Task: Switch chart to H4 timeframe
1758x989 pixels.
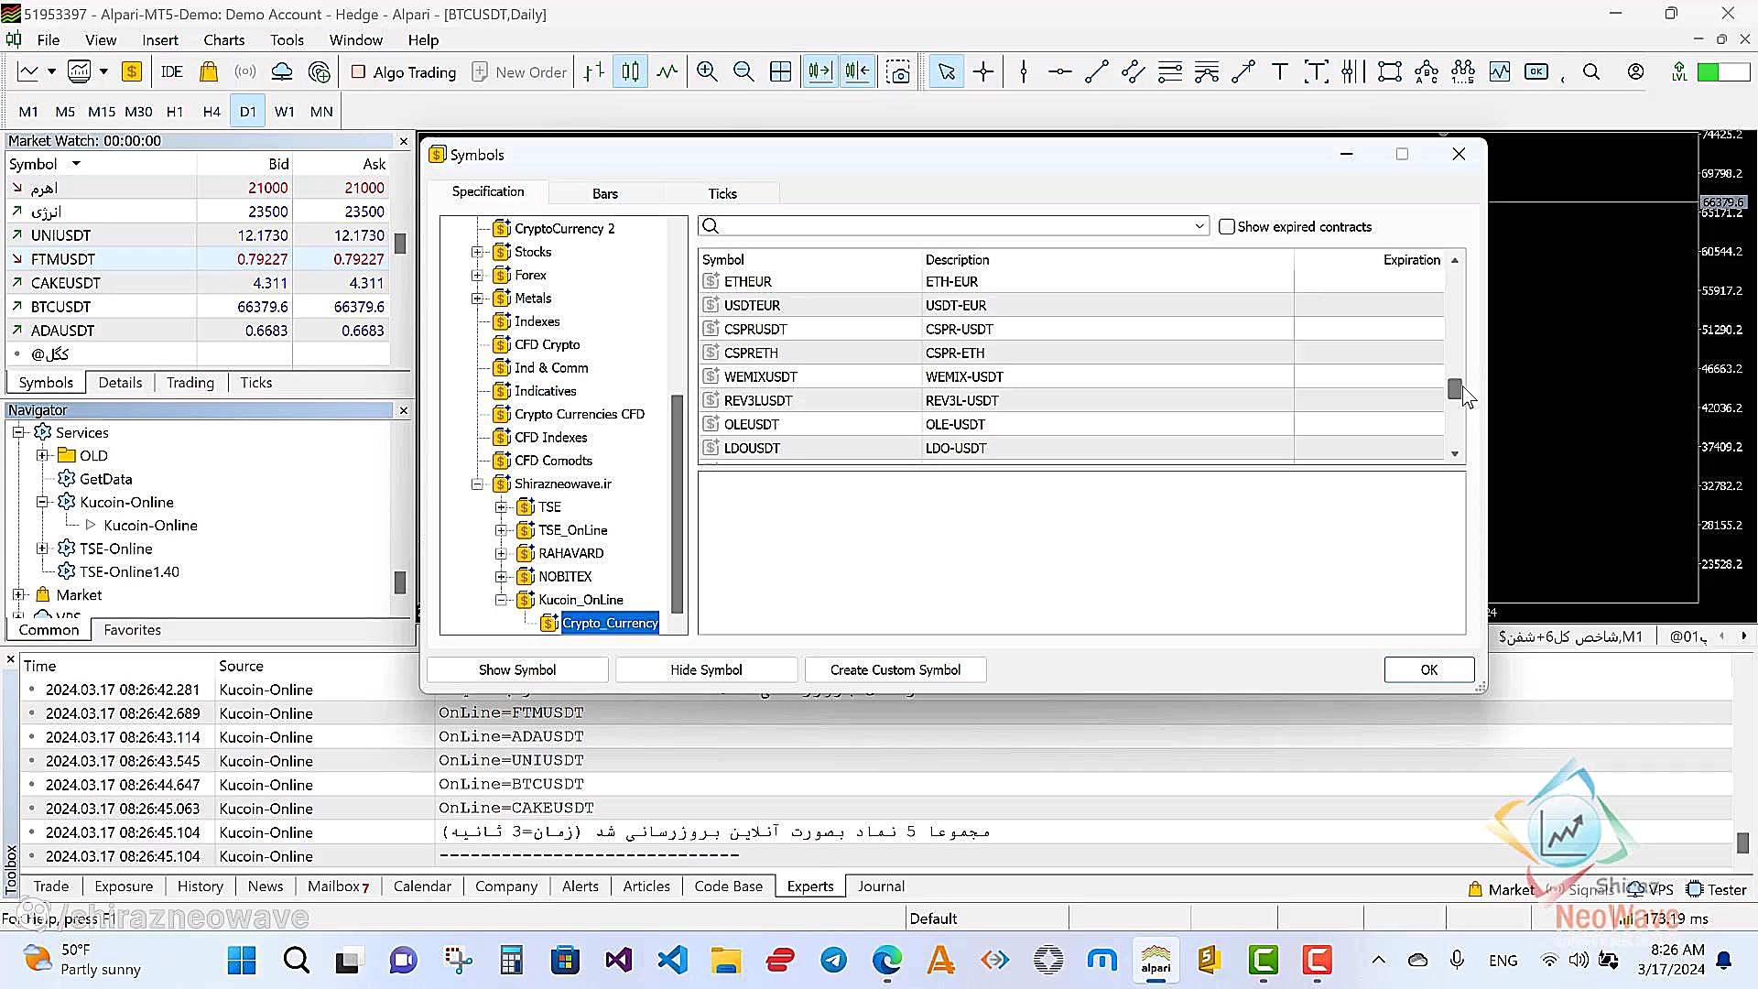Action: 212,112
